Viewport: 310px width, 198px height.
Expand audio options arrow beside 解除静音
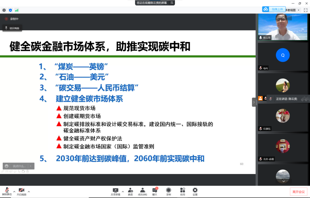click(x=14, y=191)
